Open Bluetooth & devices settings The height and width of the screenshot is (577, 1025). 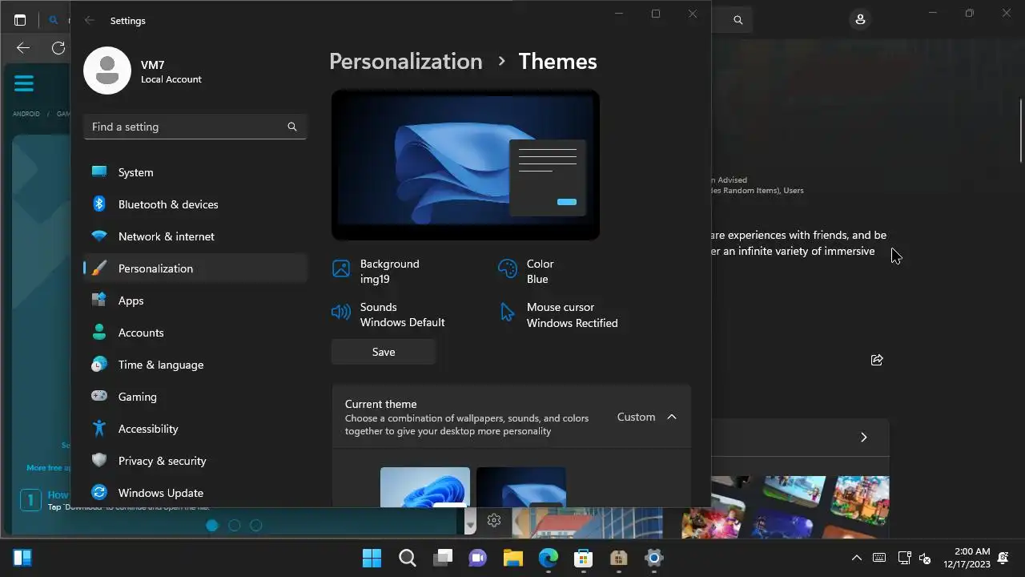pyautogui.click(x=195, y=204)
